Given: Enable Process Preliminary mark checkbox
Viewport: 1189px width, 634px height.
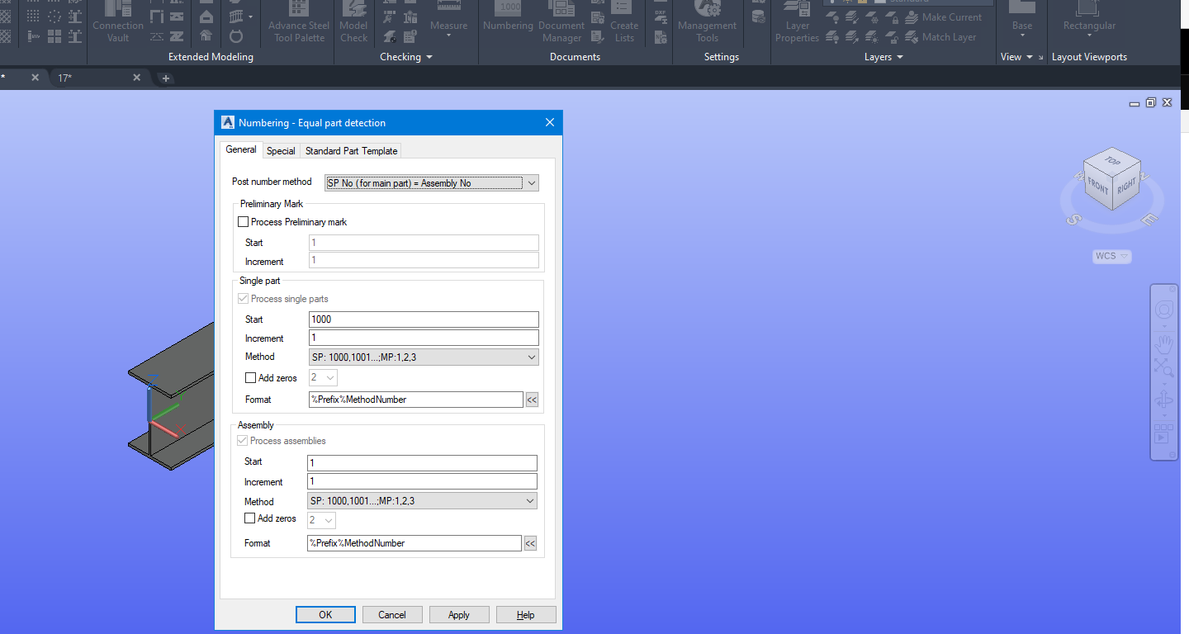Looking at the screenshot, I should coord(244,222).
